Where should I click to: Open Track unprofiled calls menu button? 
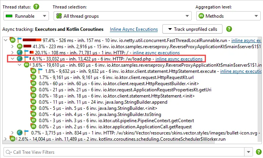coord(192,29)
